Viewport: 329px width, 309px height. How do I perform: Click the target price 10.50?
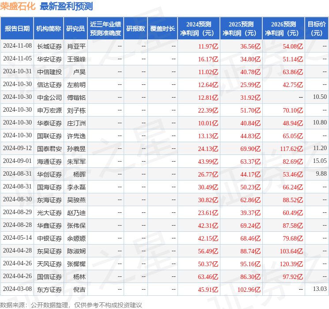point(320,97)
